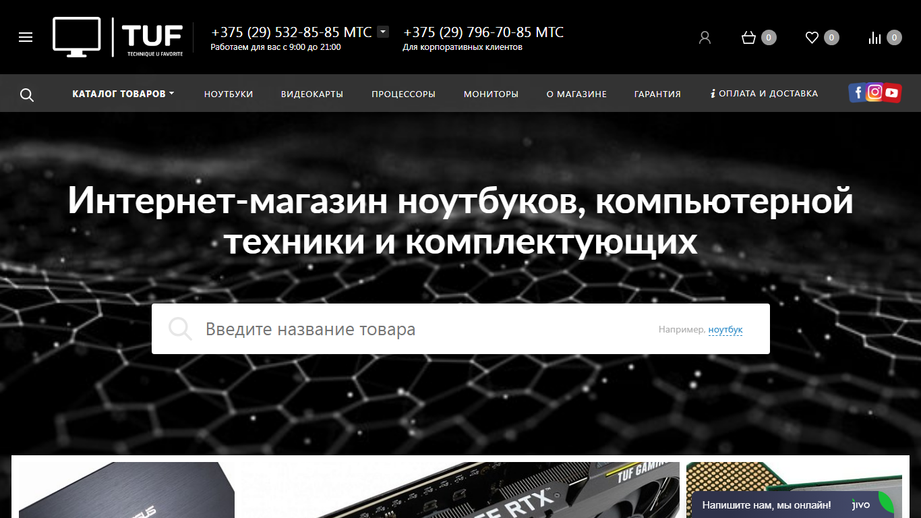Open Оплата и доставка link
The height and width of the screenshot is (518, 921).
[x=764, y=94]
